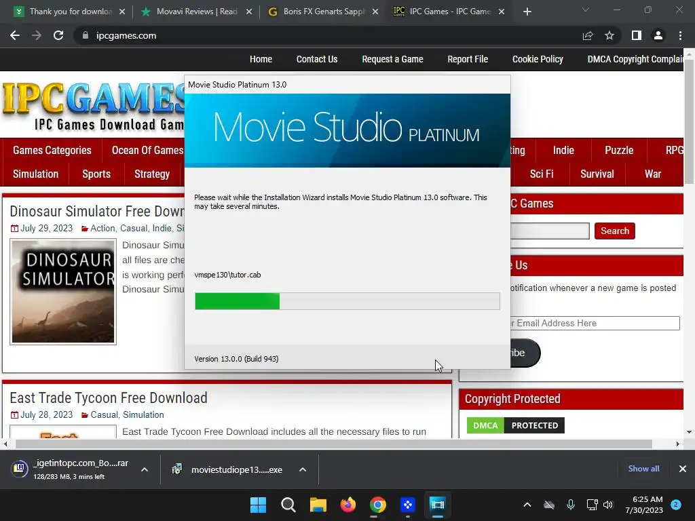Click the DMCA Protected badge
Screen dimensions: 695x521
click(516, 425)
